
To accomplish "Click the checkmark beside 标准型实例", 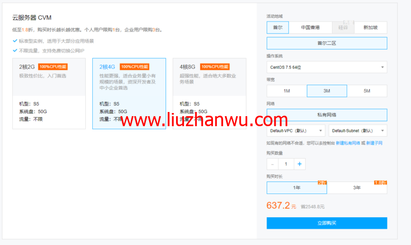I will 15,41.
